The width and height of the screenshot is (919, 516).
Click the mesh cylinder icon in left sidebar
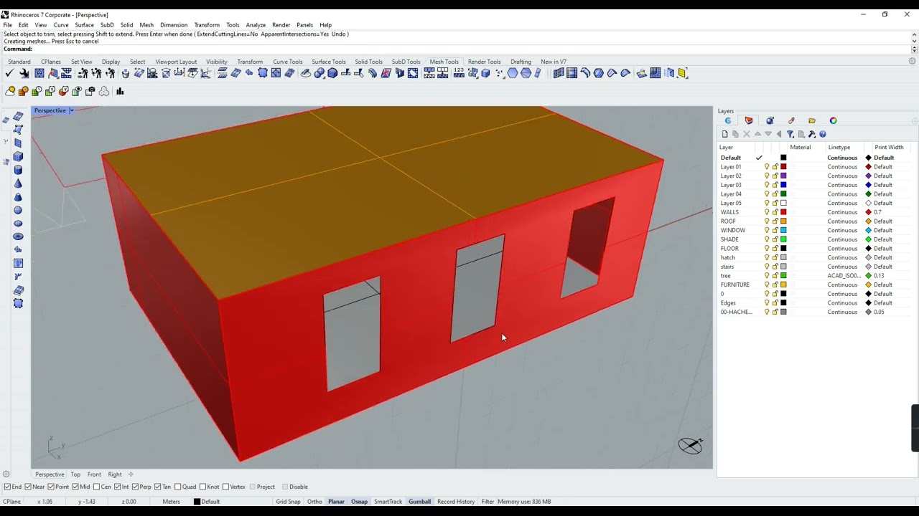tap(19, 170)
